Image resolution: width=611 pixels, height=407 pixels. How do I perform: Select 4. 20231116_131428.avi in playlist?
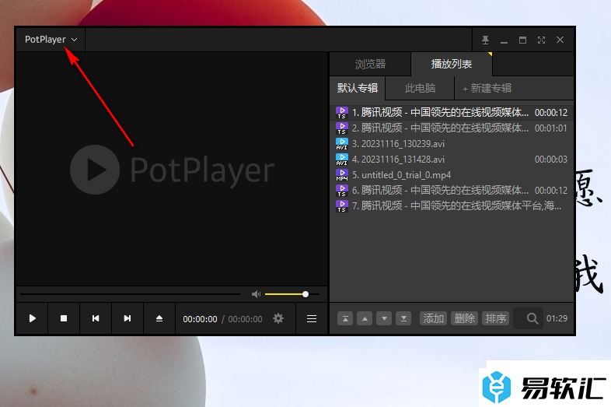tap(452, 160)
